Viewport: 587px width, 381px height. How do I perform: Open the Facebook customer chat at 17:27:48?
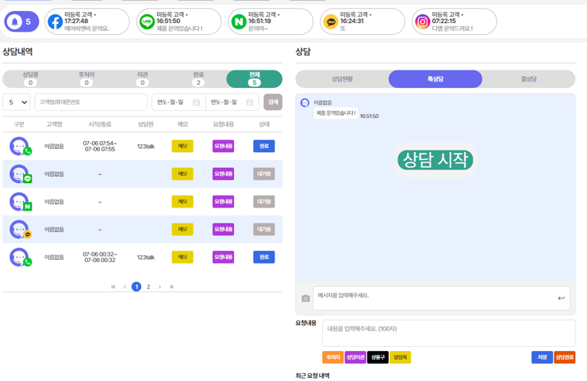(86, 22)
